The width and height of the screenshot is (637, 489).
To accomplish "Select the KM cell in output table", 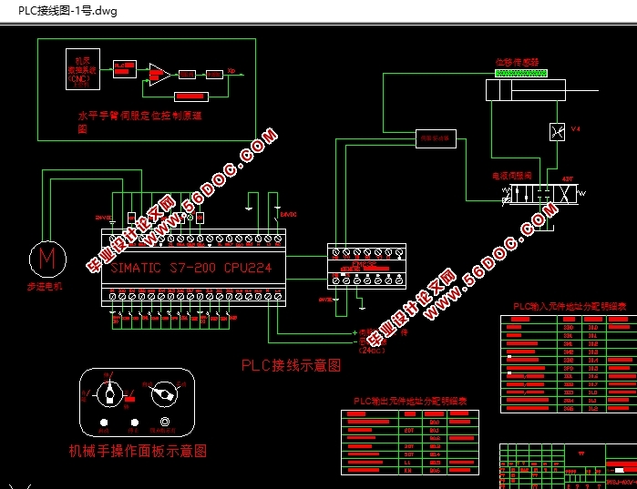I will click(x=408, y=471).
